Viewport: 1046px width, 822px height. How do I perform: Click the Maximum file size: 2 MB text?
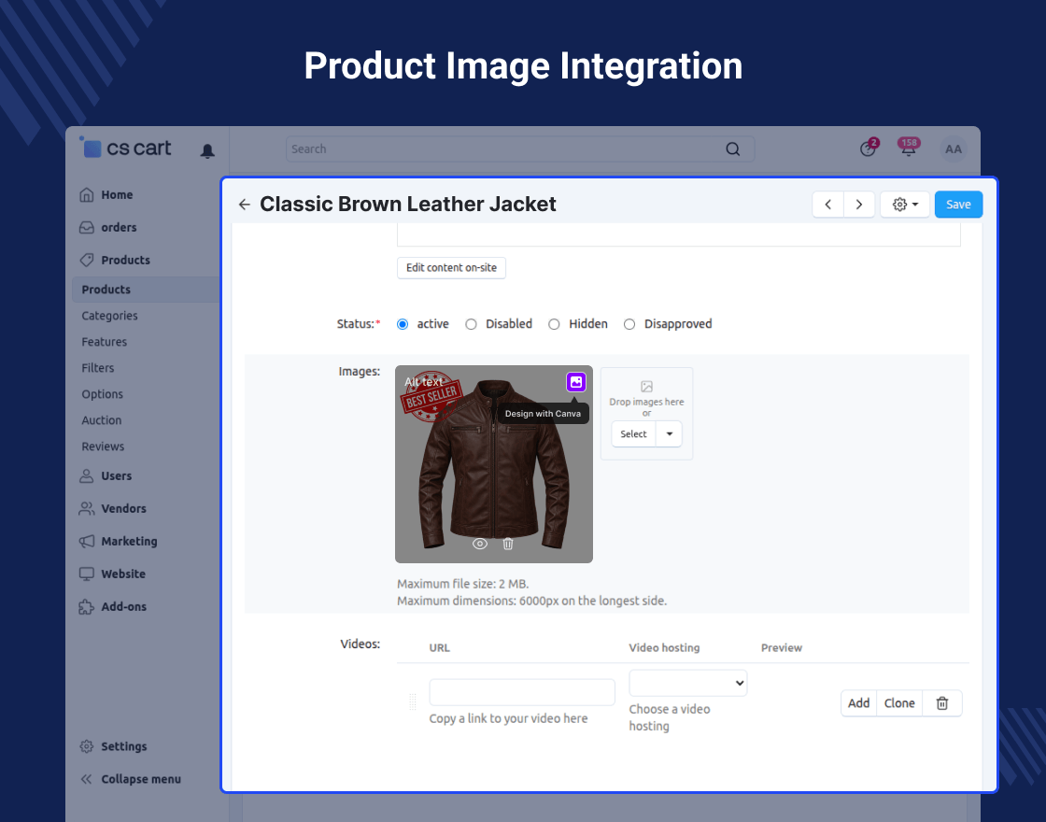pyautogui.click(x=463, y=584)
